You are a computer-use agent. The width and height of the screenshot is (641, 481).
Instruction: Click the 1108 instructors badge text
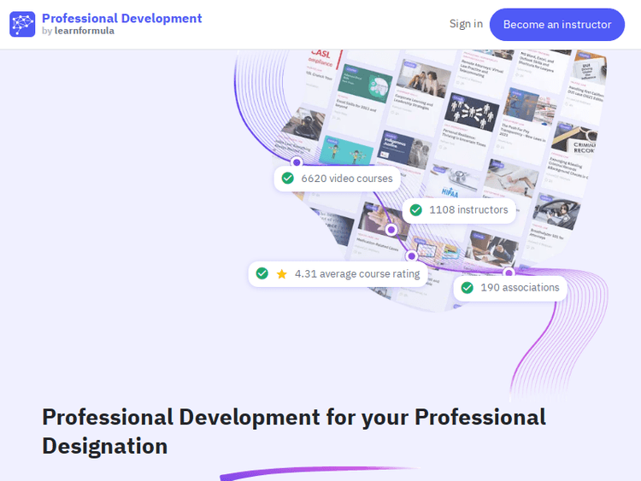pos(468,209)
